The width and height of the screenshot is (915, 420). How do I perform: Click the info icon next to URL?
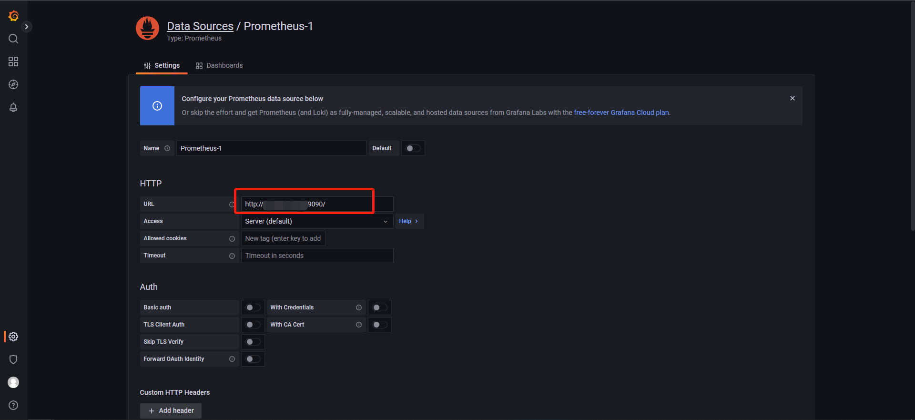pos(232,205)
